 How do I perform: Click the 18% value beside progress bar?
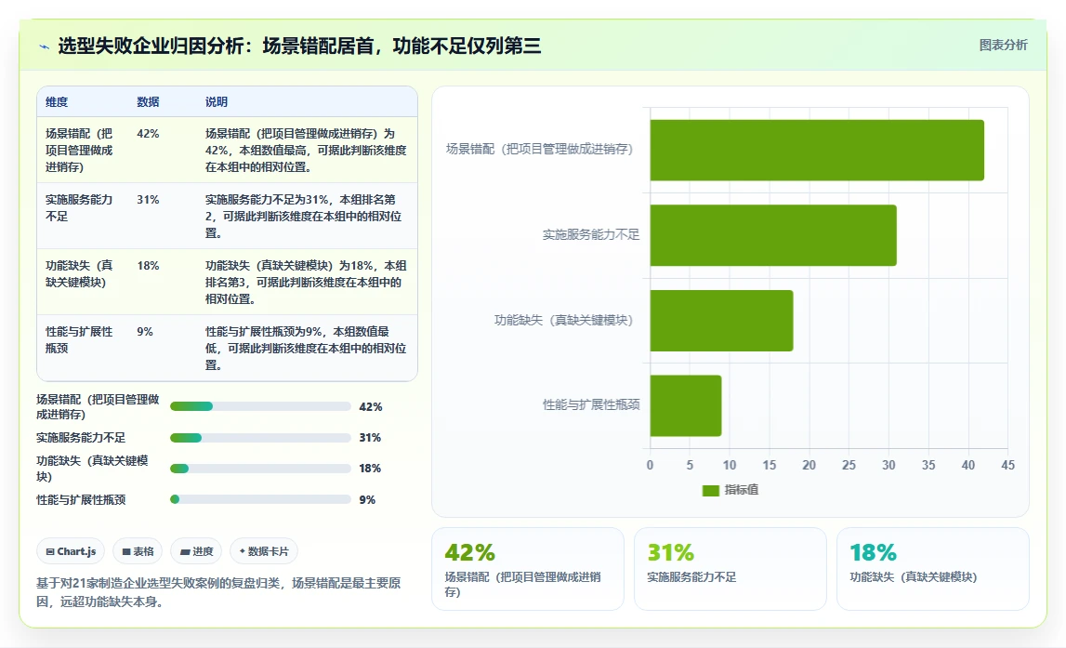(370, 469)
